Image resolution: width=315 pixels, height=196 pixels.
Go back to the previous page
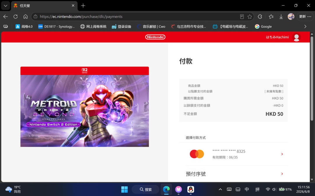coord(6,17)
